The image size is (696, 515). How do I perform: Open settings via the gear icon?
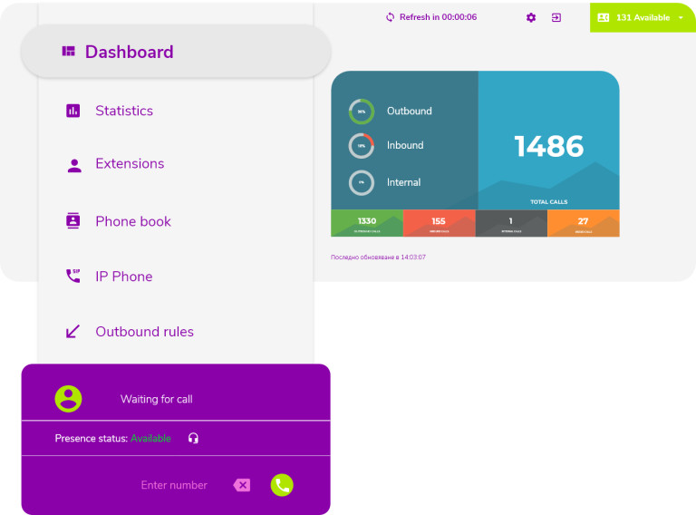tap(531, 17)
